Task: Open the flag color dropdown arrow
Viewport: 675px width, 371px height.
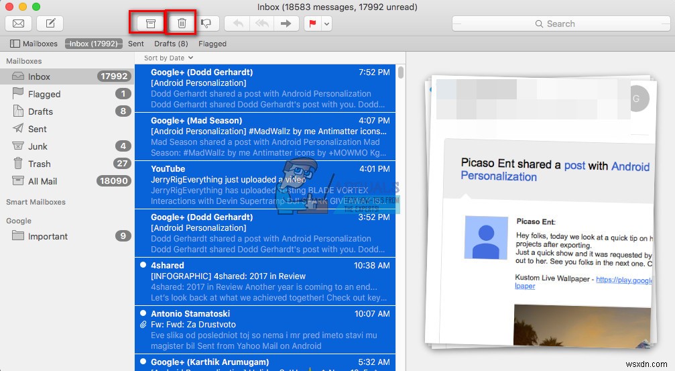Action: click(326, 23)
